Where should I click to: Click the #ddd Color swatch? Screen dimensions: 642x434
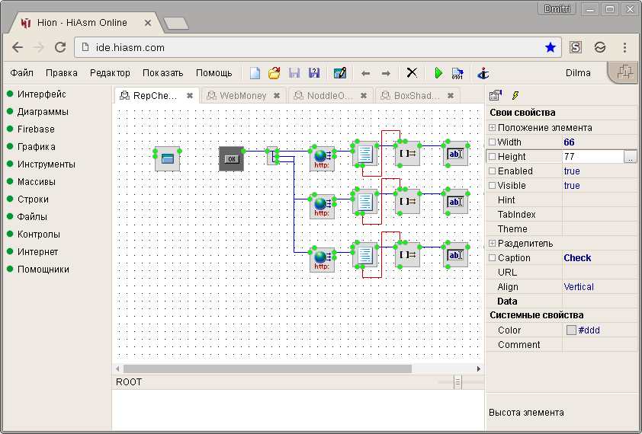[571, 330]
